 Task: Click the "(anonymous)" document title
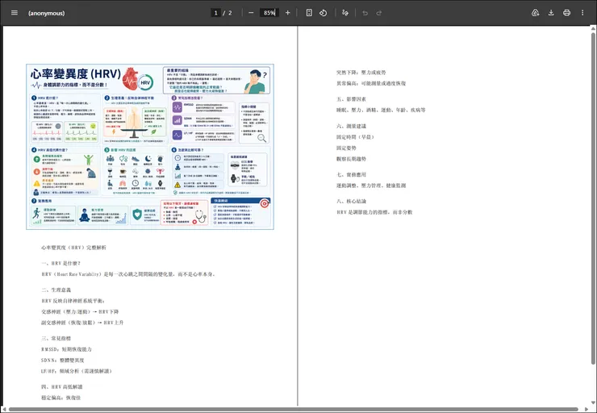click(x=46, y=13)
